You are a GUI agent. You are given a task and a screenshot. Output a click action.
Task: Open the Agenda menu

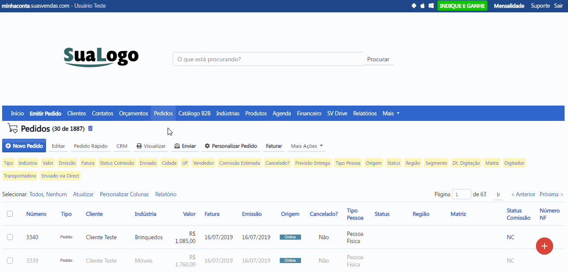[282, 113]
